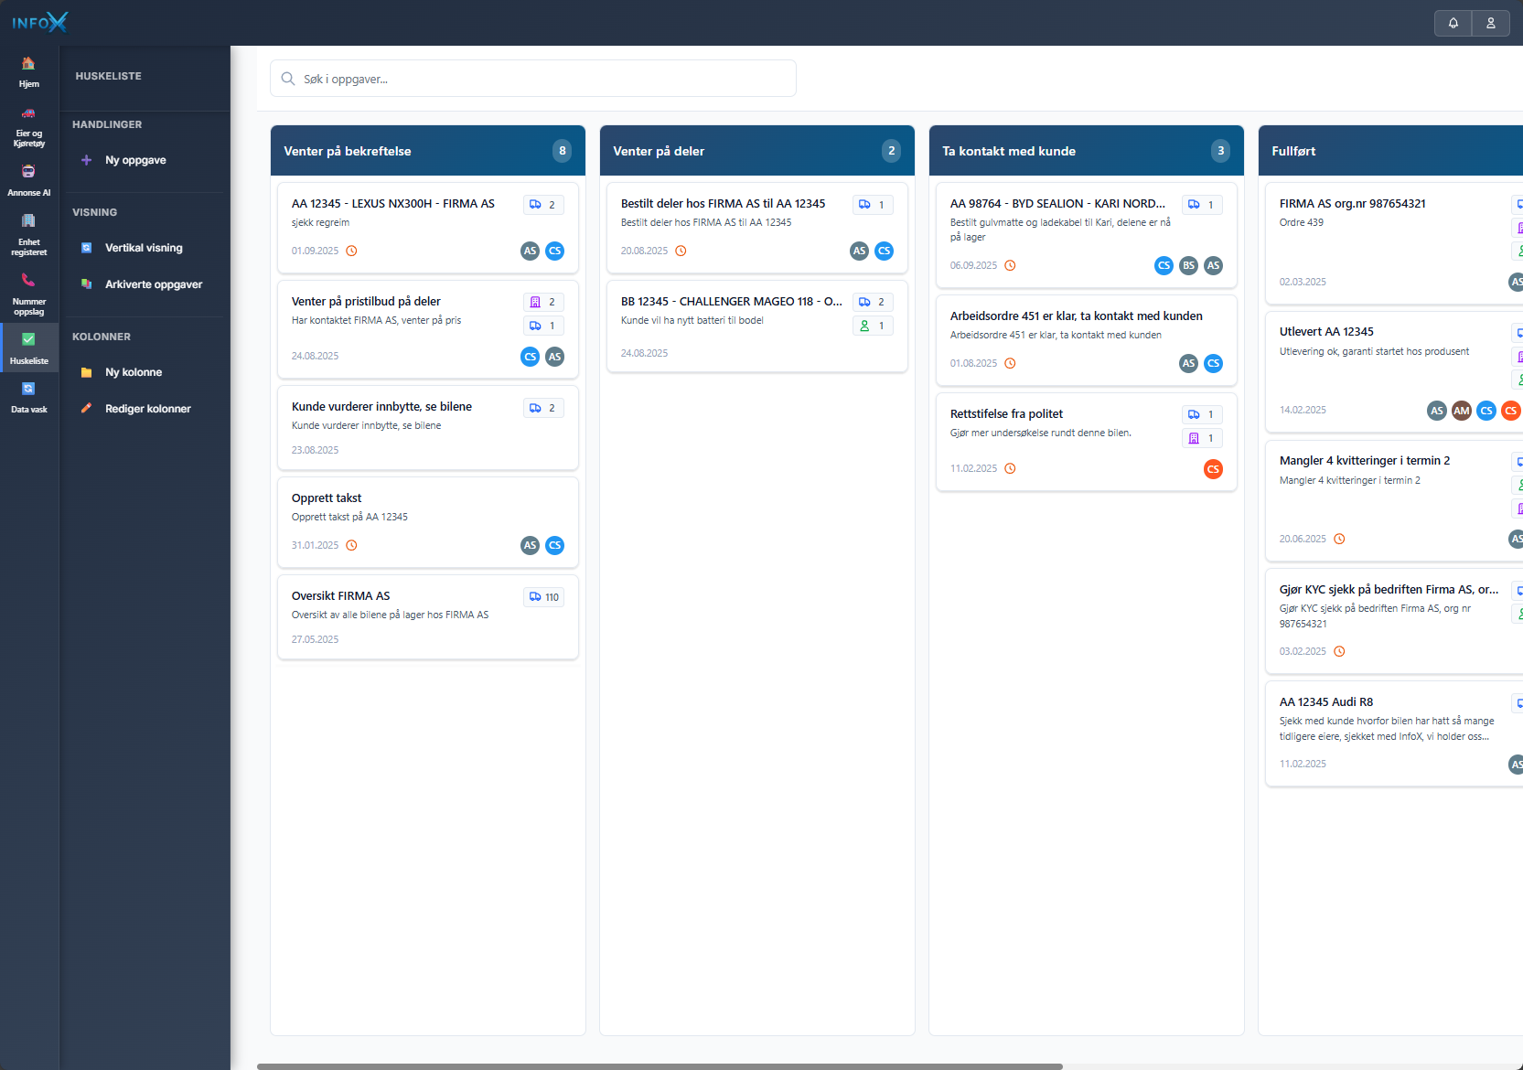Click the notification bell icon
1523x1070 pixels.
[1453, 23]
